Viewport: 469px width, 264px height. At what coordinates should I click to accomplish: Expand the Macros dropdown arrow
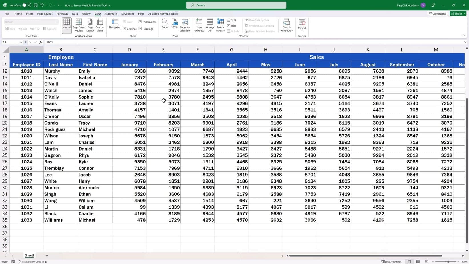pos(302,31)
